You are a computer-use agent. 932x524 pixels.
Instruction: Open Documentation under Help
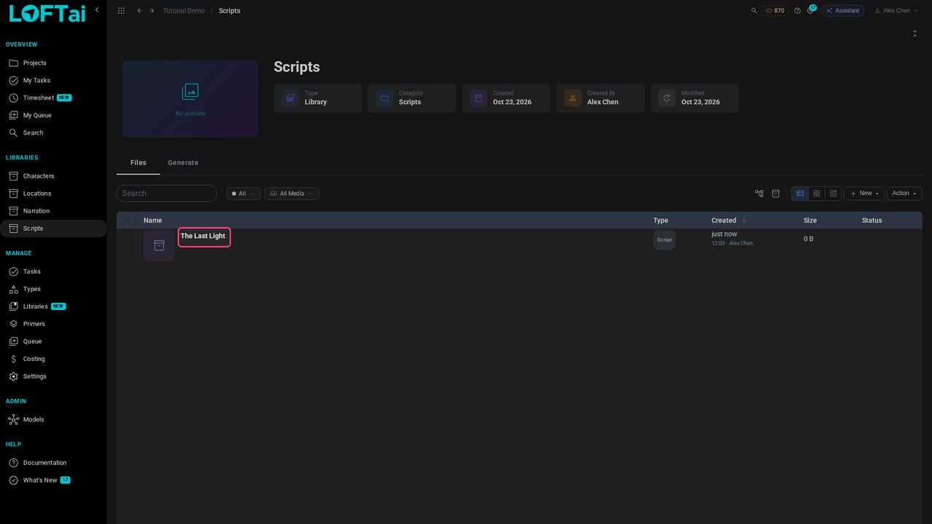53,463
